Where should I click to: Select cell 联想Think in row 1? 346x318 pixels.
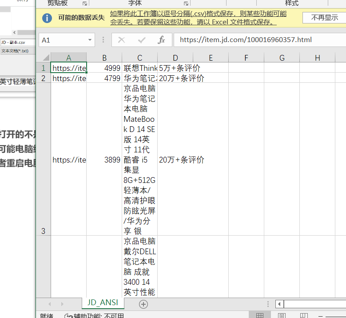click(139, 68)
